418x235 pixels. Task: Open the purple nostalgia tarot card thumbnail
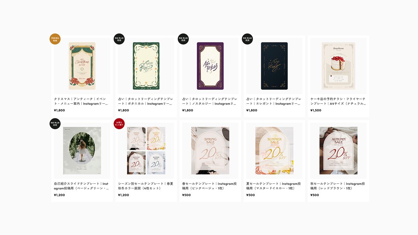pos(210,66)
